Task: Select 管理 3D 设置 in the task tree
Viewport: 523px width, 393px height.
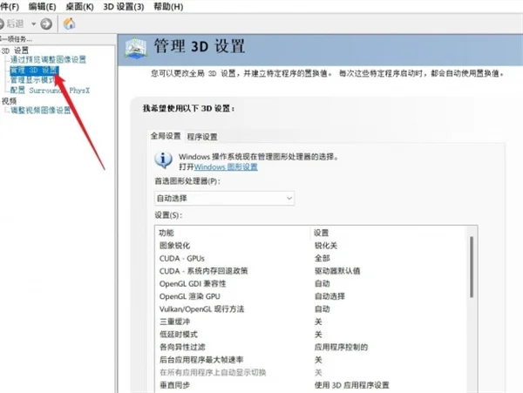Action: [x=34, y=70]
